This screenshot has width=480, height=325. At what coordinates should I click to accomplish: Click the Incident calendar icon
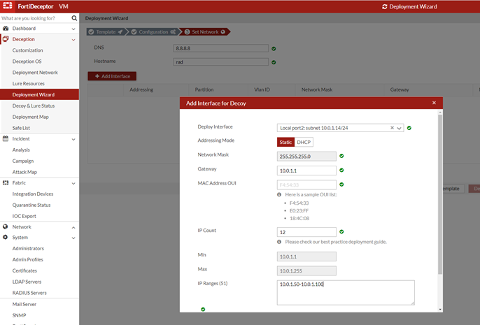[6, 138]
